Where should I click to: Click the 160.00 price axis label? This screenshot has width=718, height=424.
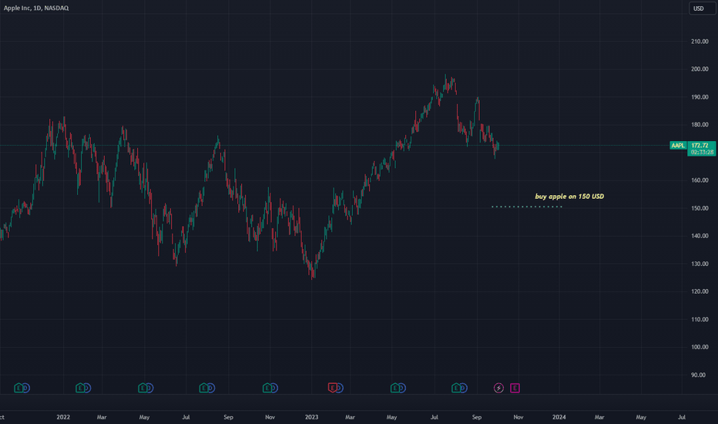(700, 180)
